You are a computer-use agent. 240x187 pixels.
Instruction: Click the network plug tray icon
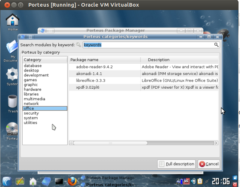tap(207, 181)
